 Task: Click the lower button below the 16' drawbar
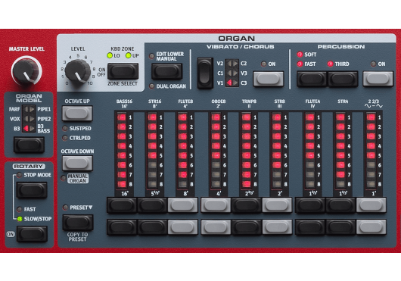click(122, 227)
